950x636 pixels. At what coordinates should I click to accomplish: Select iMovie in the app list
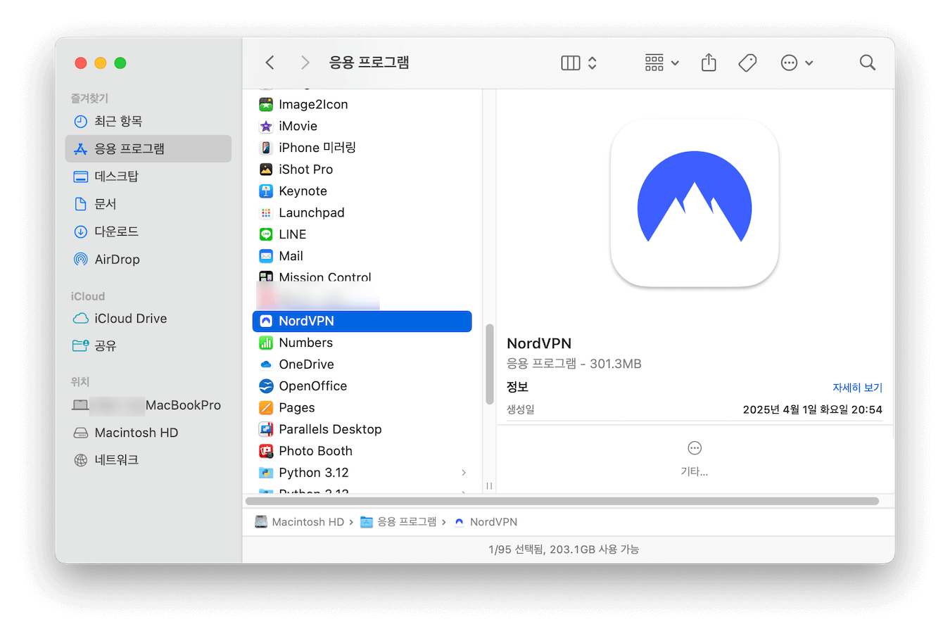click(x=362, y=126)
